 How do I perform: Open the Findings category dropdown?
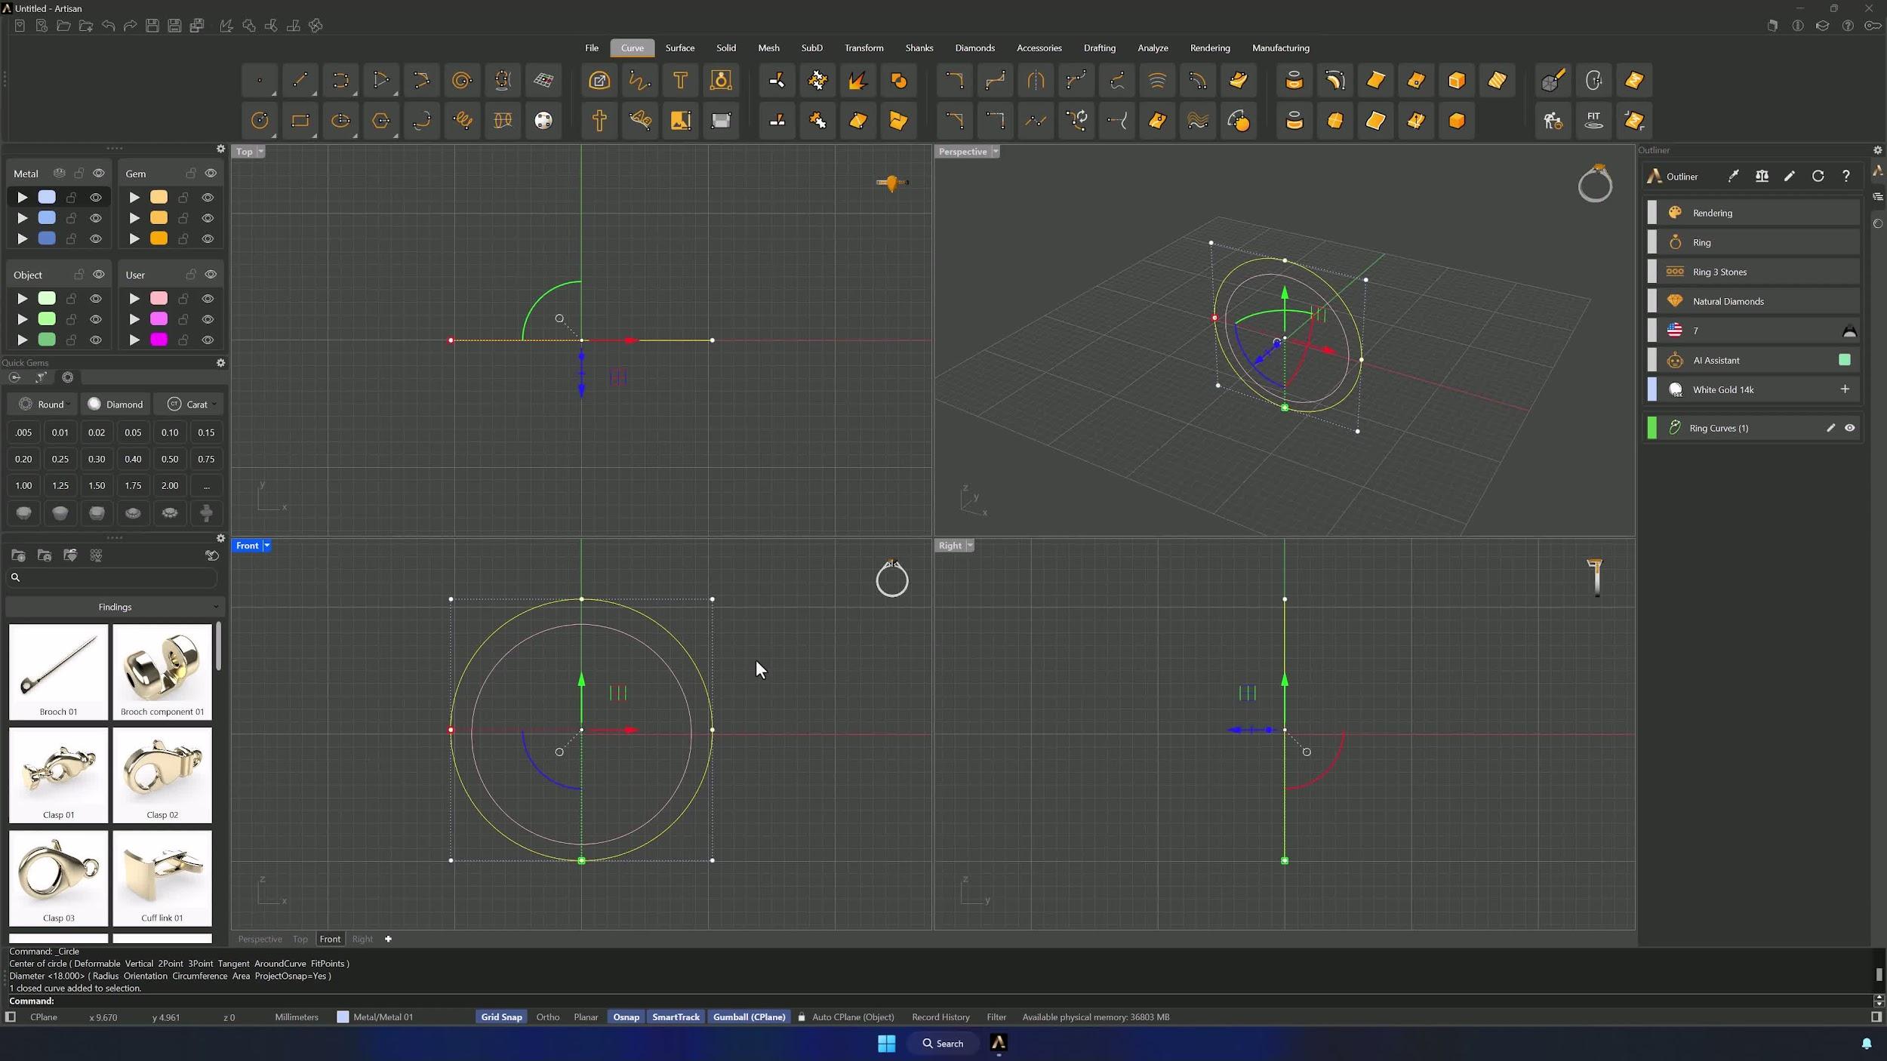pyautogui.click(x=115, y=607)
